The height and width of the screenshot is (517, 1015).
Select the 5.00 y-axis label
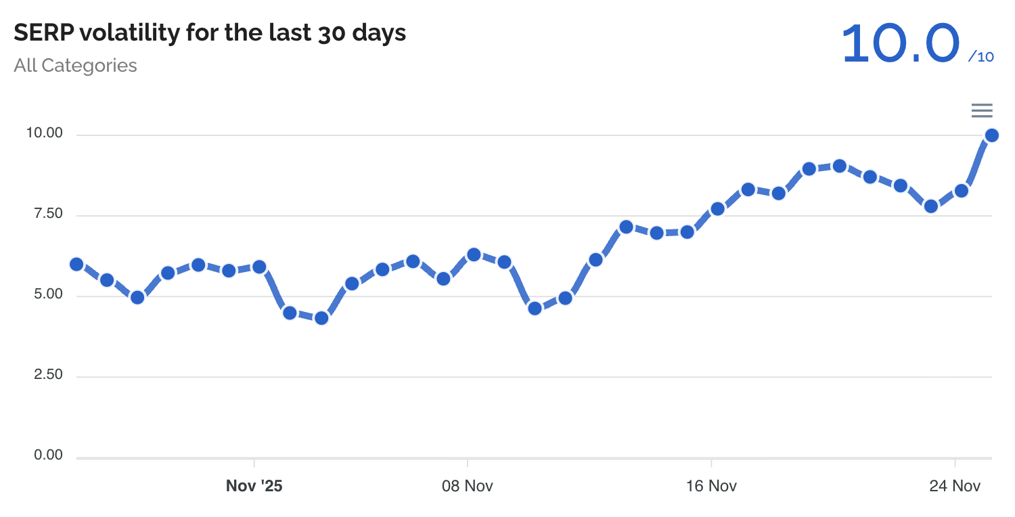pos(48,294)
